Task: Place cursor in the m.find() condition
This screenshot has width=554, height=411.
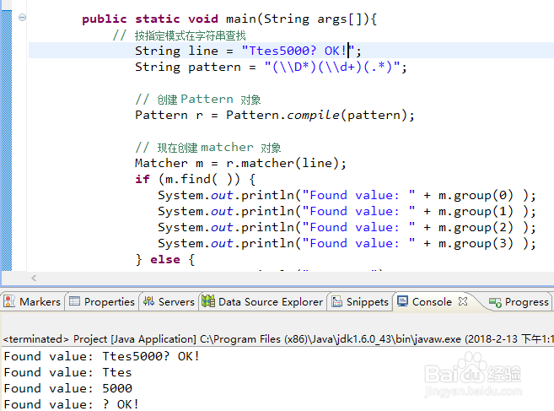Action: pyautogui.click(x=199, y=179)
